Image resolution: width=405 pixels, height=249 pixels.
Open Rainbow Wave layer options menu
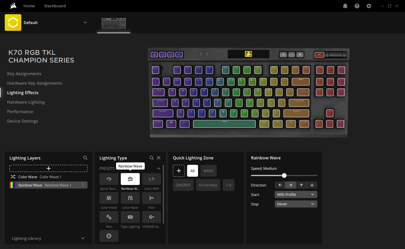click(x=83, y=185)
